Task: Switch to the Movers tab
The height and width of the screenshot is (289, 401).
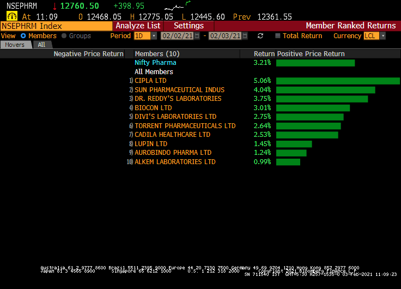Action: 15,45
